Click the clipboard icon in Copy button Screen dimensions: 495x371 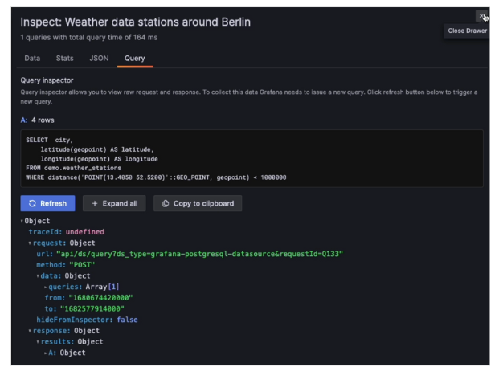pos(166,203)
